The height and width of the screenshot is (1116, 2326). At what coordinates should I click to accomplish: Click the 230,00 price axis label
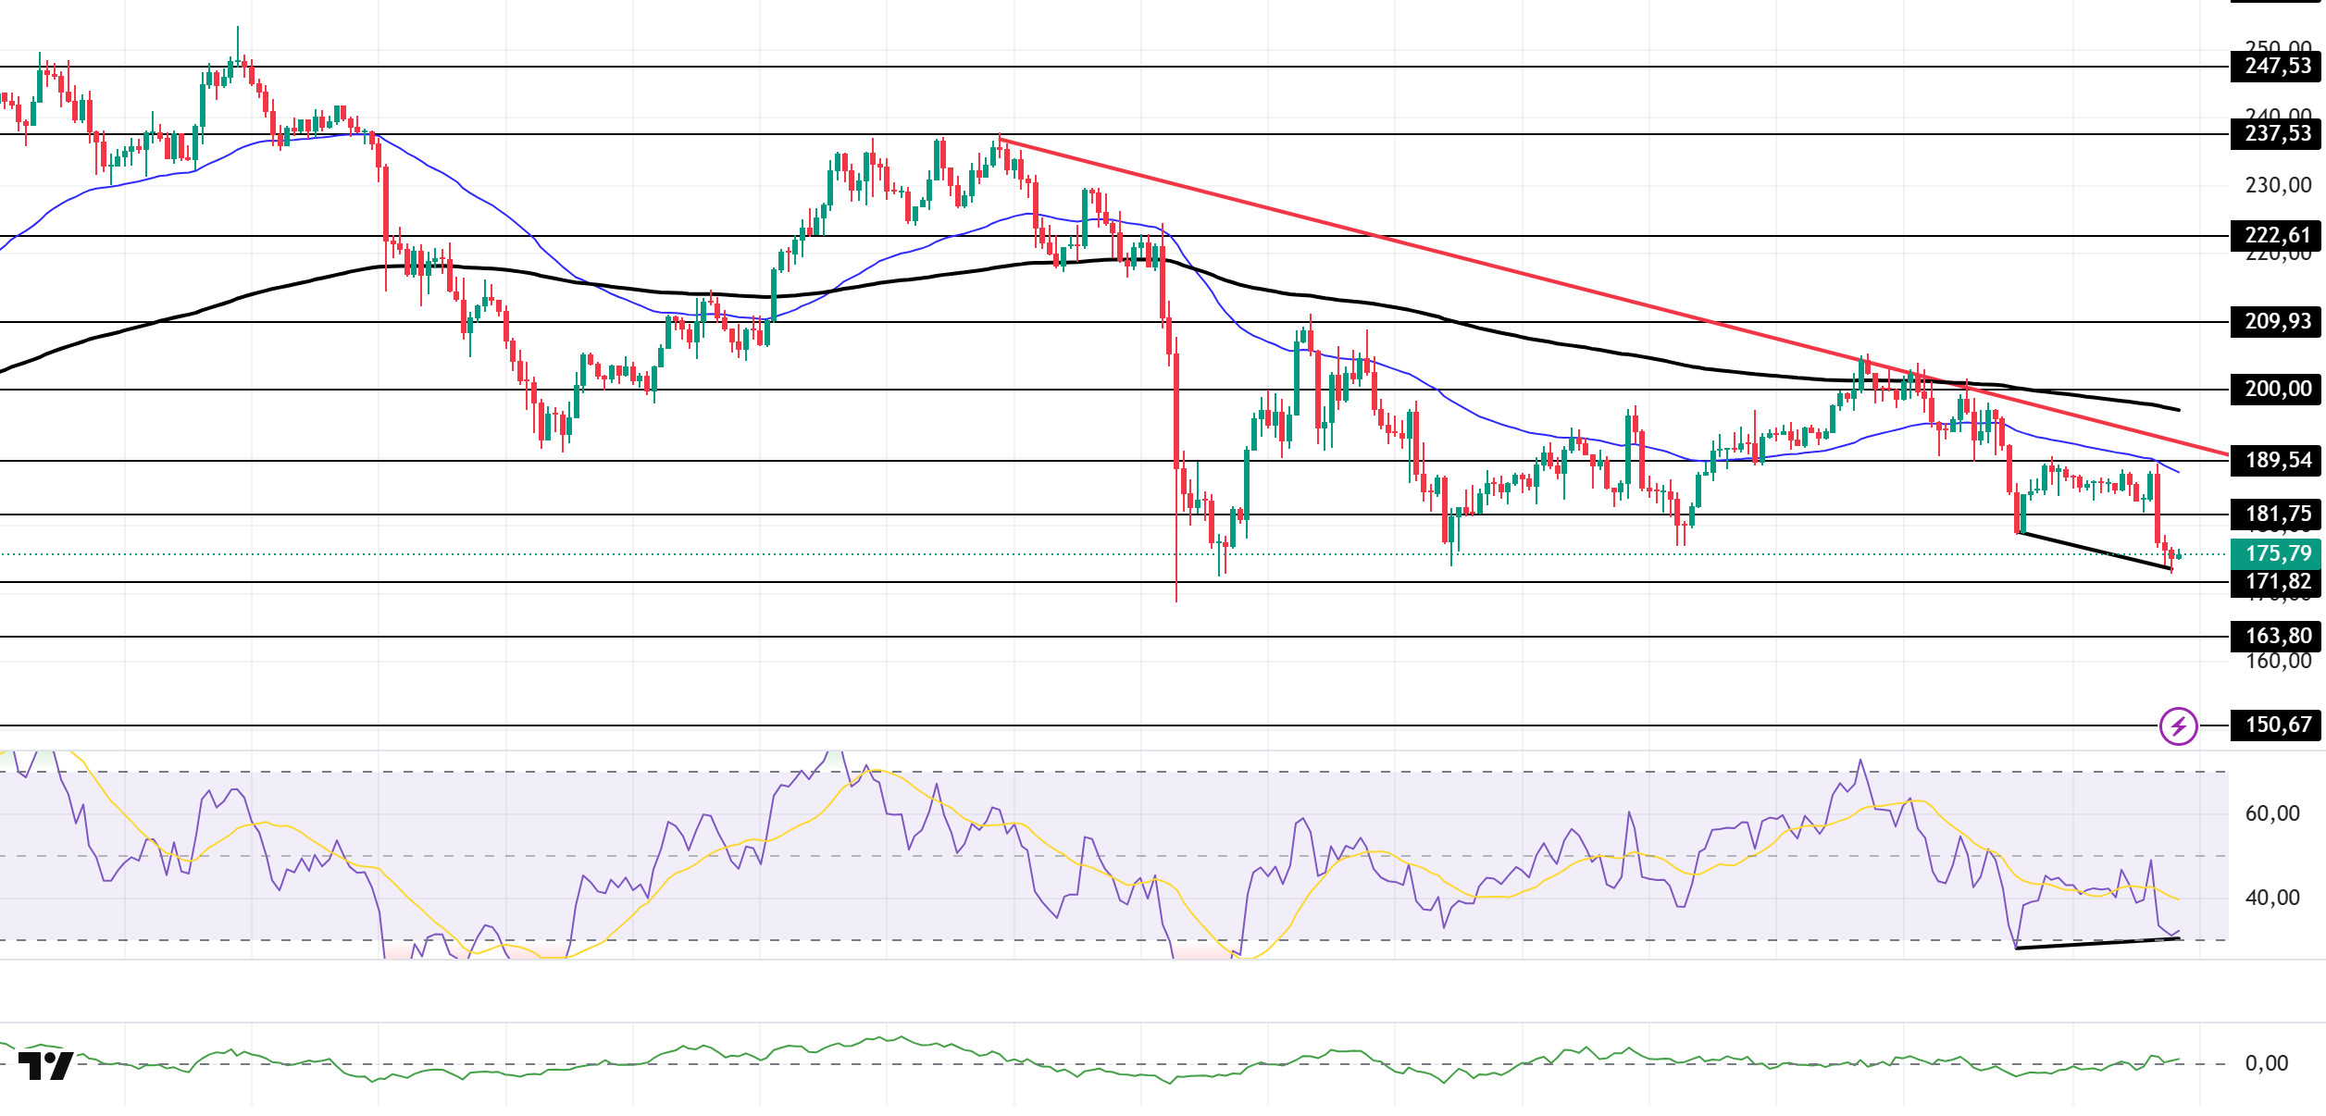(x=2277, y=185)
